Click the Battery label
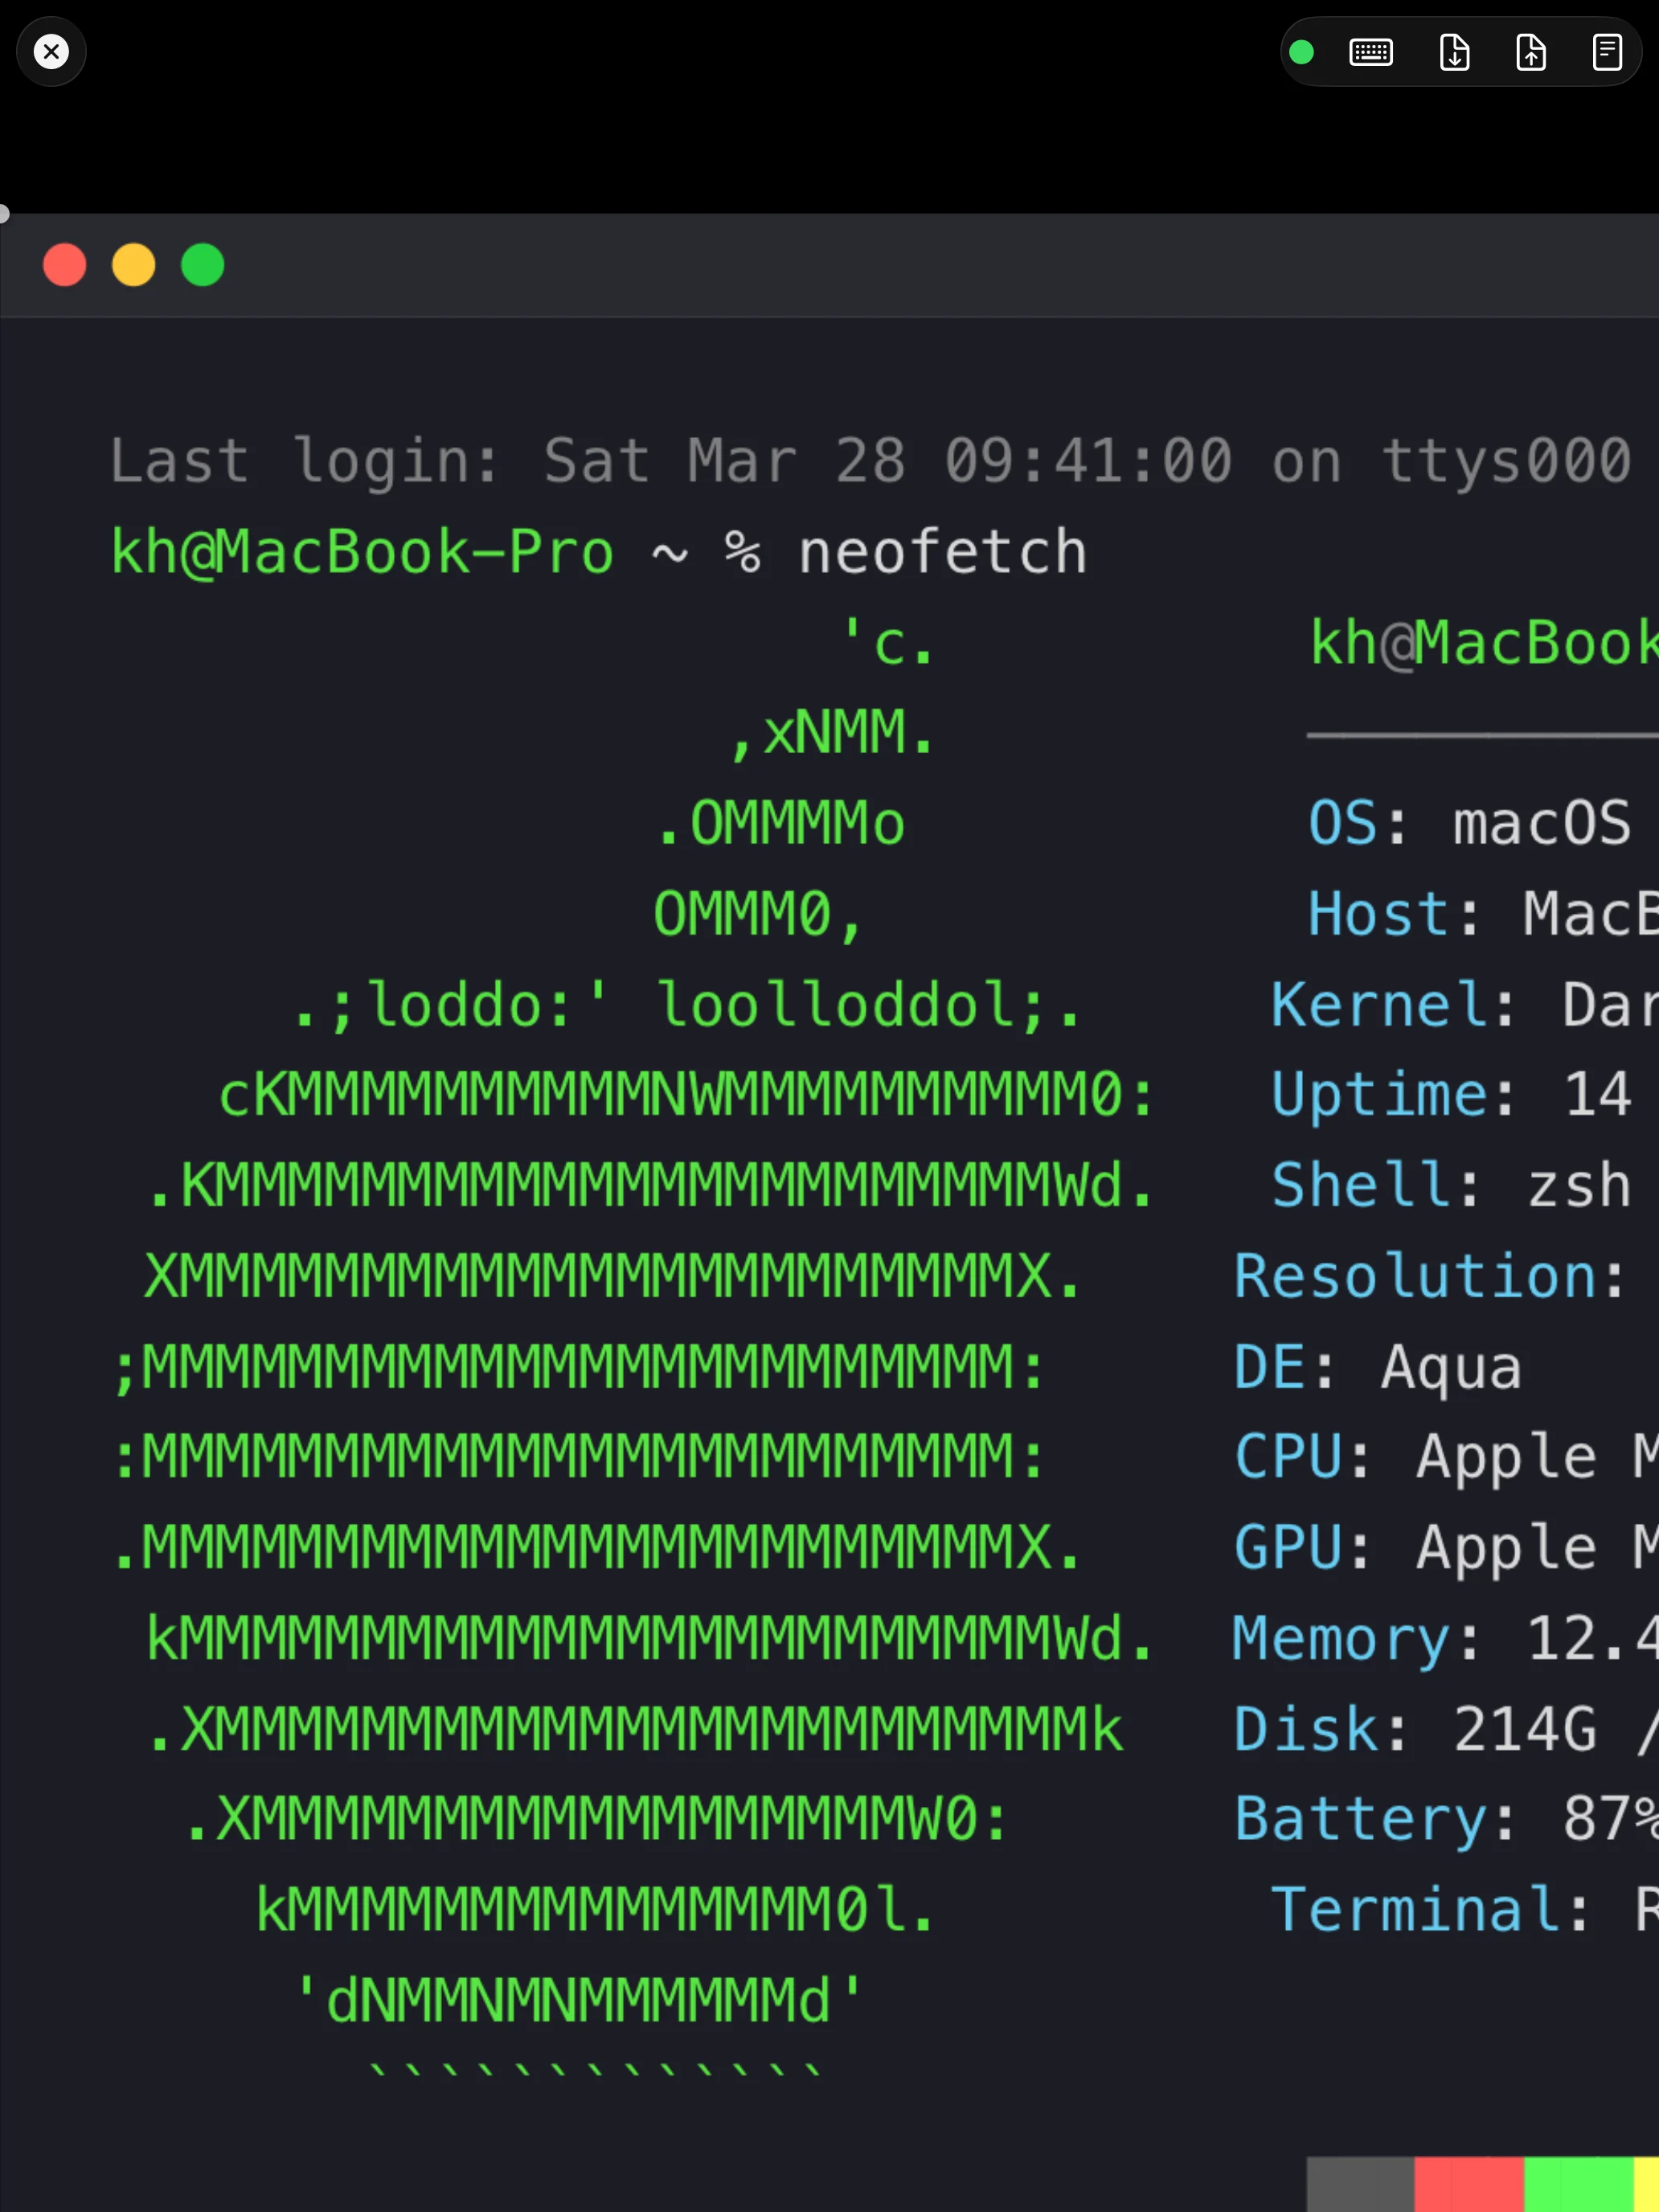1659x2212 pixels. pos(1361,1819)
